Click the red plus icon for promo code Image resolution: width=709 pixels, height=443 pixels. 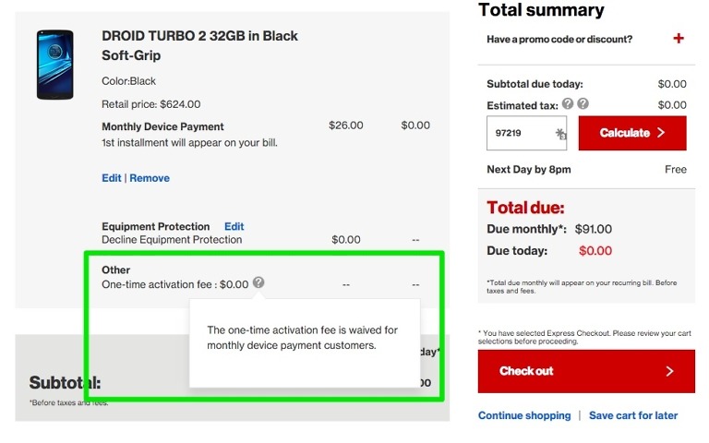tap(679, 39)
